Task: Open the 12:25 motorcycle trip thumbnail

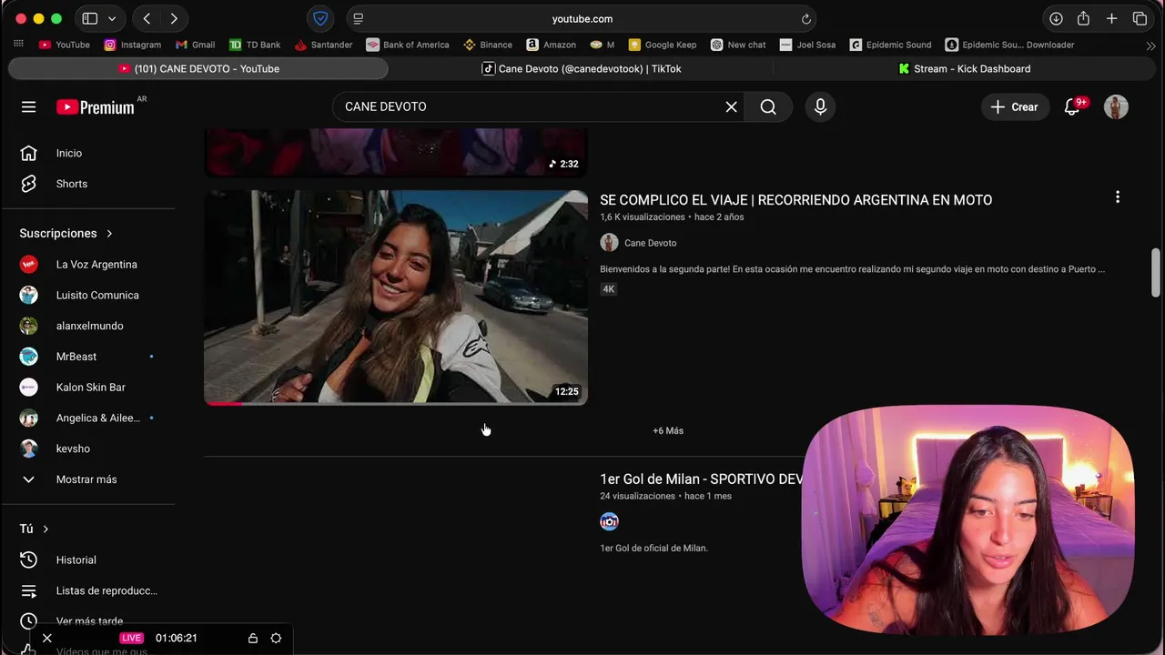Action: (x=396, y=297)
